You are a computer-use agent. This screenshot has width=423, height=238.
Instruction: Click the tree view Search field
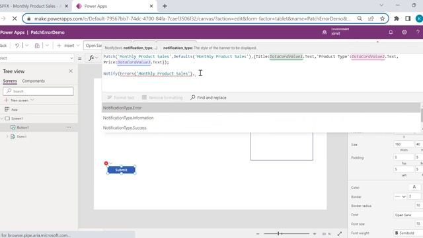tap(38, 91)
